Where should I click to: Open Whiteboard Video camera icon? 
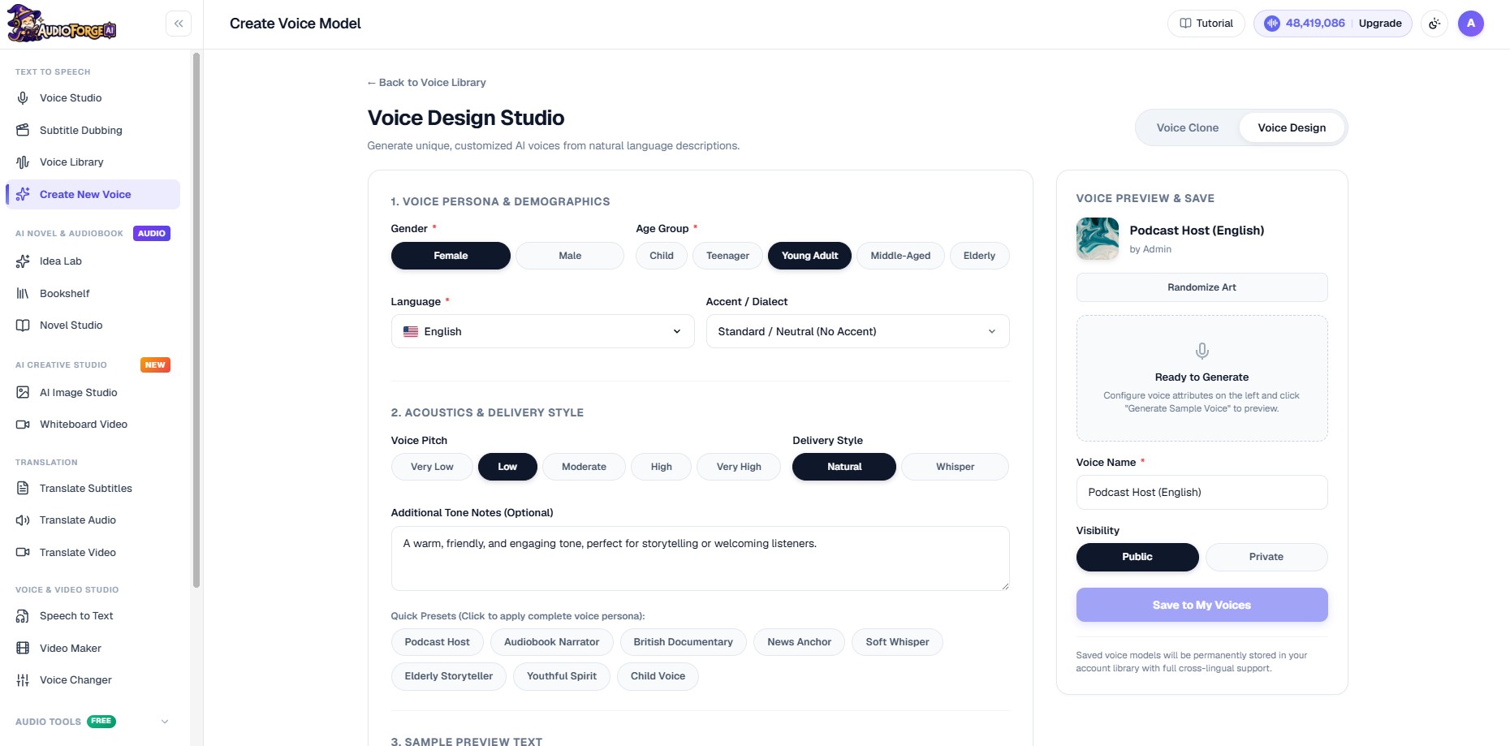[23, 425]
